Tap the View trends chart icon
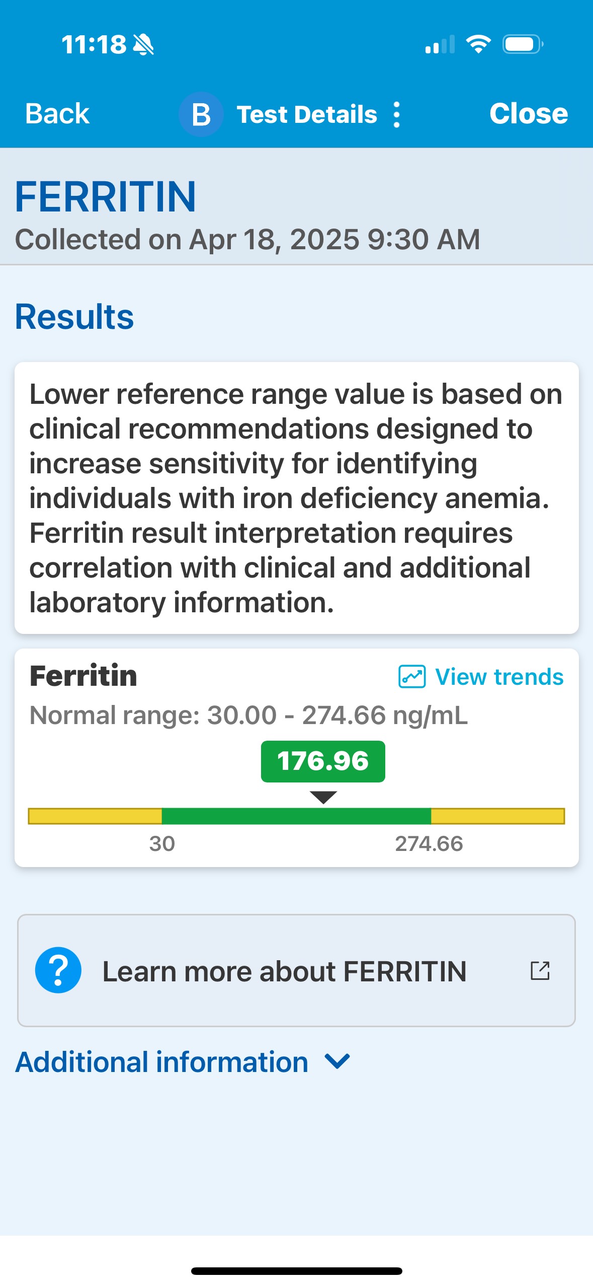Image resolution: width=593 pixels, height=1287 pixels. coord(412,676)
